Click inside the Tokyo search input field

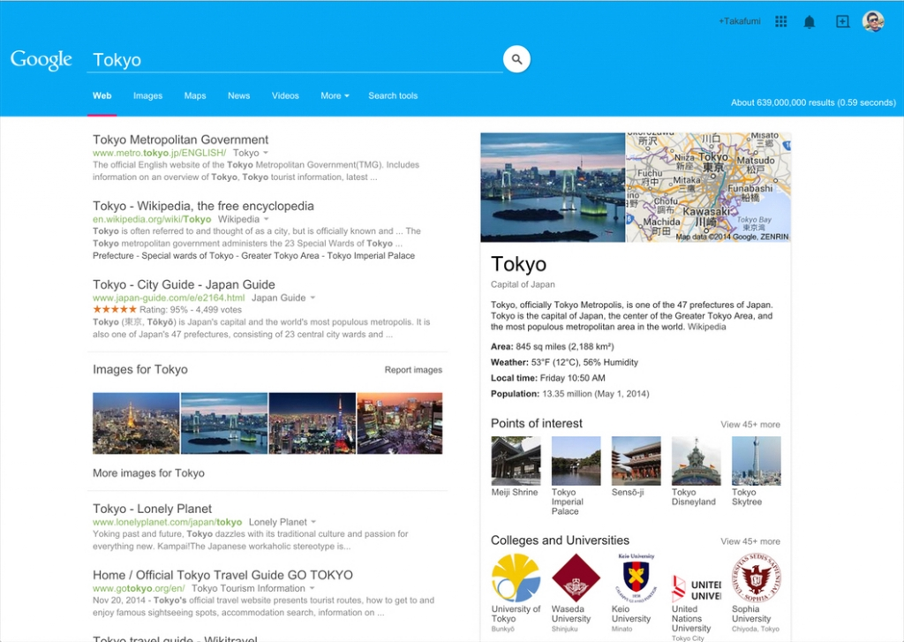coord(295,60)
